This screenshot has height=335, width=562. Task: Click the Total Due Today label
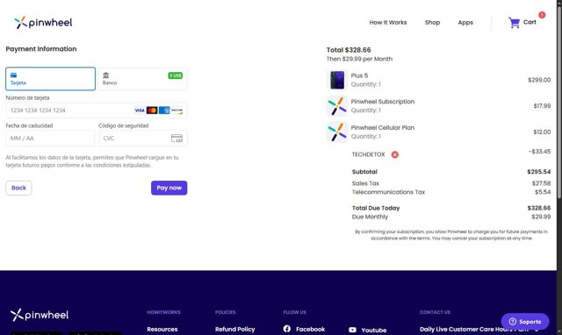(x=376, y=208)
